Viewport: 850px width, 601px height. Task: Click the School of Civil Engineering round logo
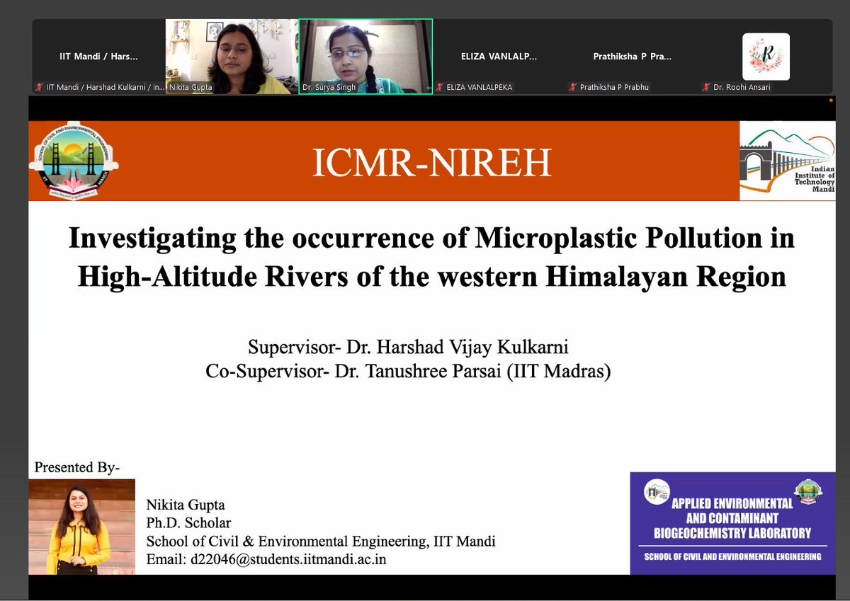coord(74,161)
